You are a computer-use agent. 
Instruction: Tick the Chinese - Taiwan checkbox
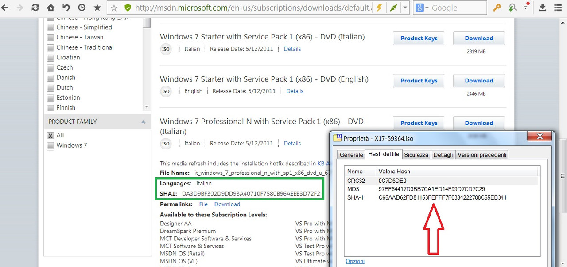[x=50, y=38]
